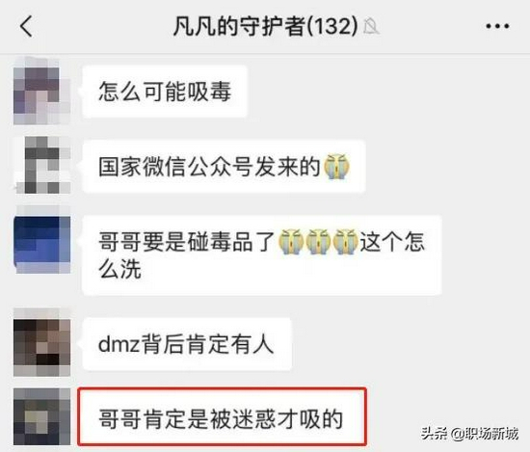This screenshot has width=530, height=452.
Task: Tap the last crying emoji before 这个怎
Action: point(345,241)
